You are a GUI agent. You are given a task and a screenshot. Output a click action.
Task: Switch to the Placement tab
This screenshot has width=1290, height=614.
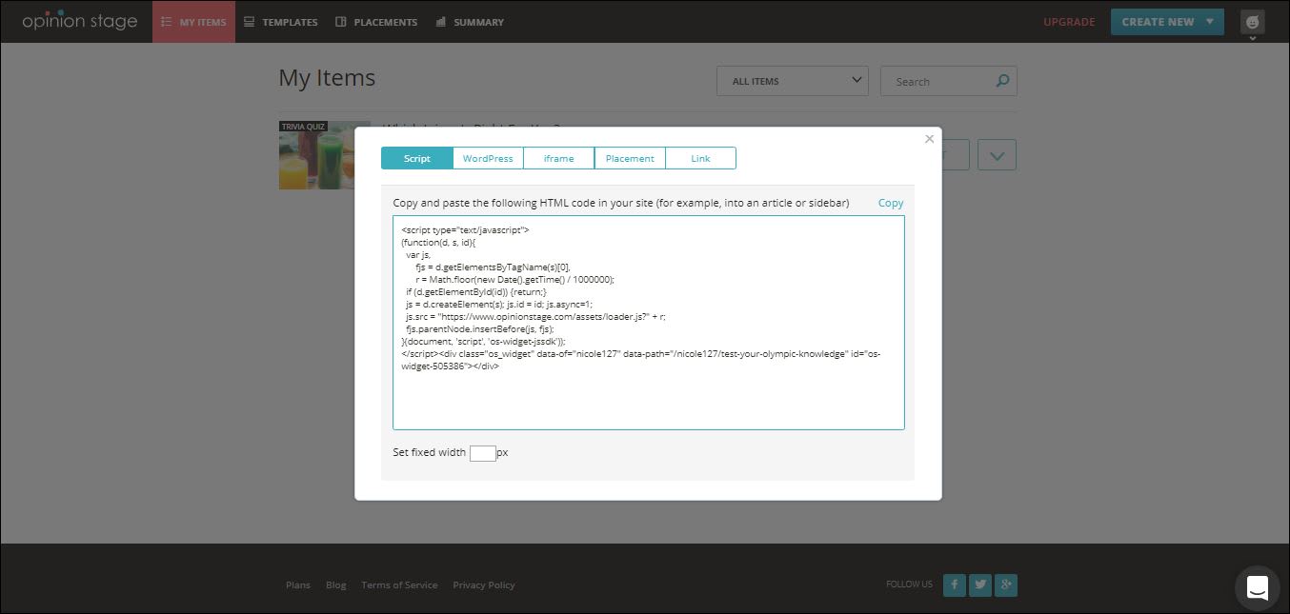(x=630, y=158)
